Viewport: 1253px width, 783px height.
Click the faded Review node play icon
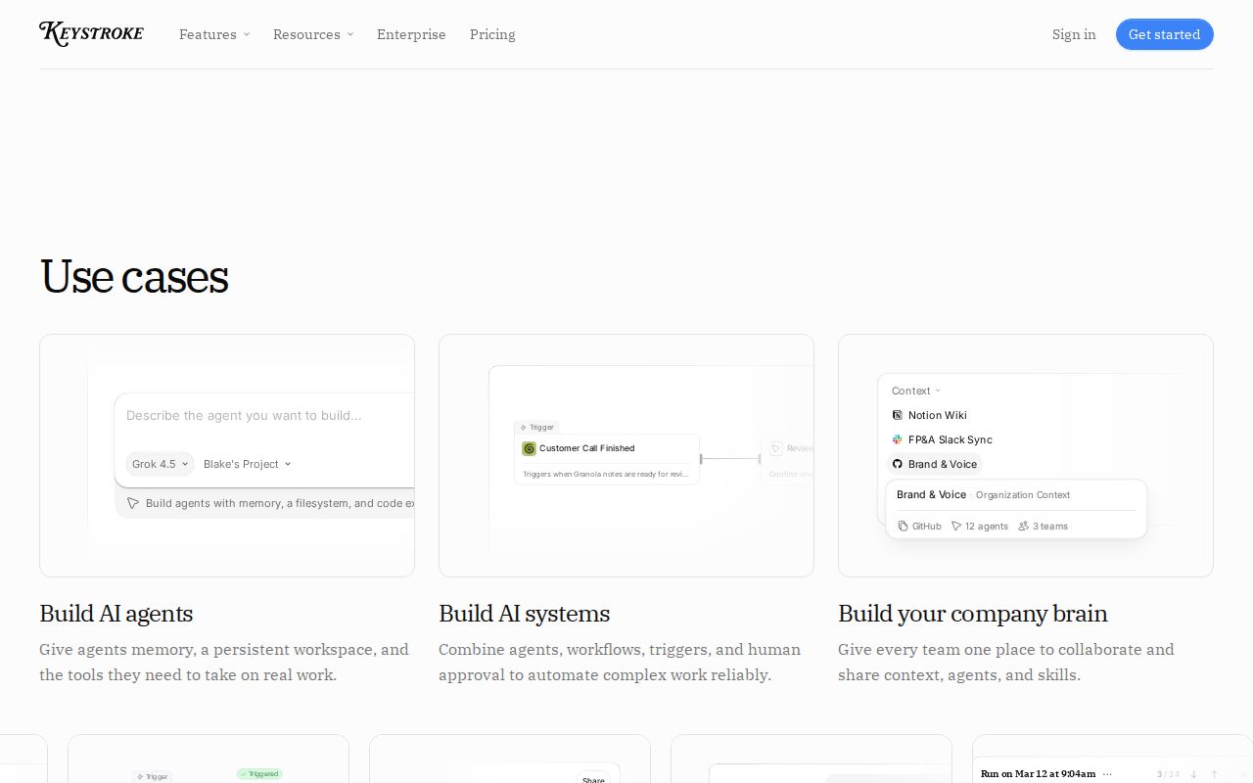pos(775,448)
